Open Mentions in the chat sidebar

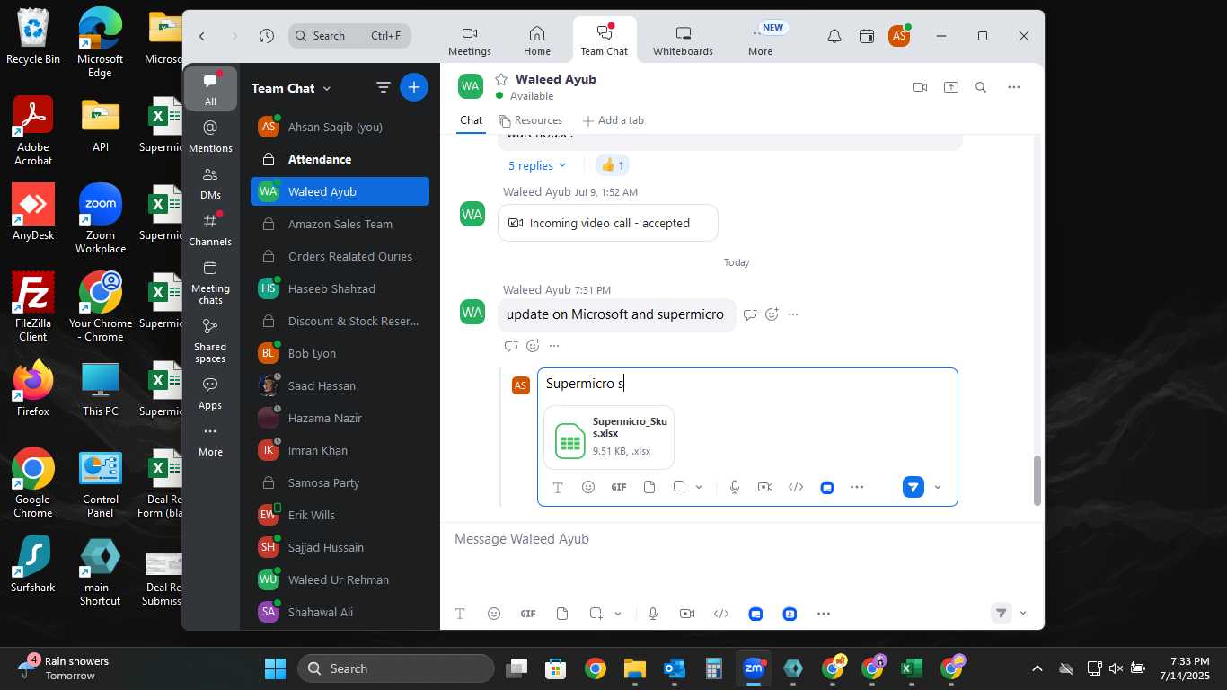tap(210, 136)
